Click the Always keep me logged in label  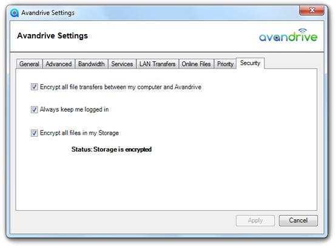(x=74, y=109)
